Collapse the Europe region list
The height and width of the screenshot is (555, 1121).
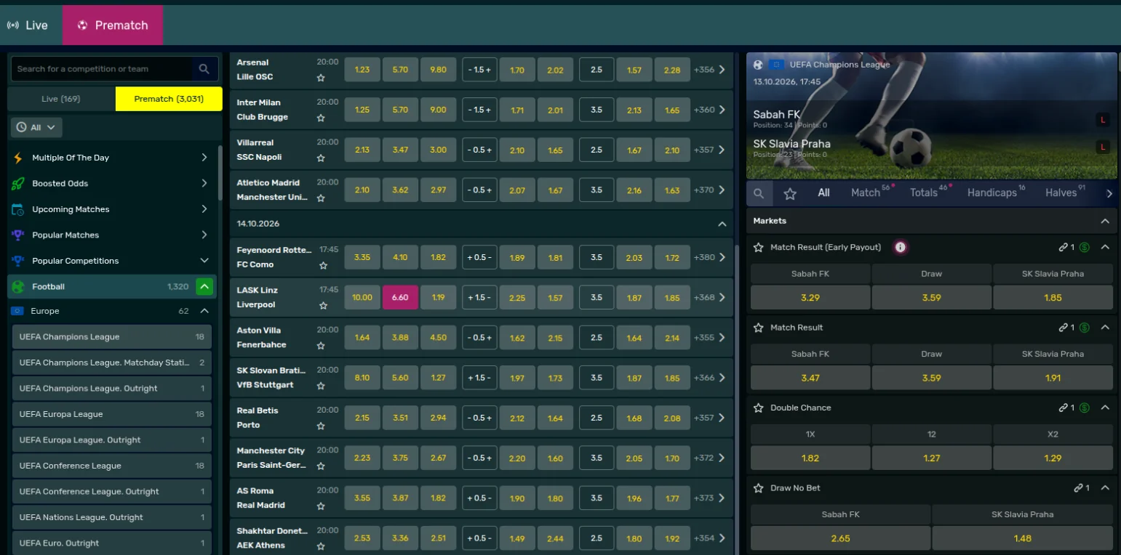click(x=204, y=311)
